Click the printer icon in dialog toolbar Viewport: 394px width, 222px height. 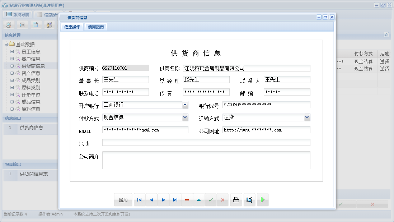pos(236,200)
